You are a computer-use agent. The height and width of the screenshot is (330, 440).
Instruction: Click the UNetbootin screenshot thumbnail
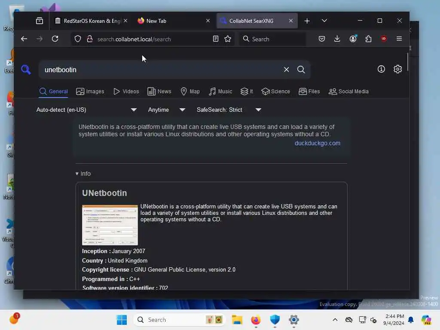[x=110, y=225]
